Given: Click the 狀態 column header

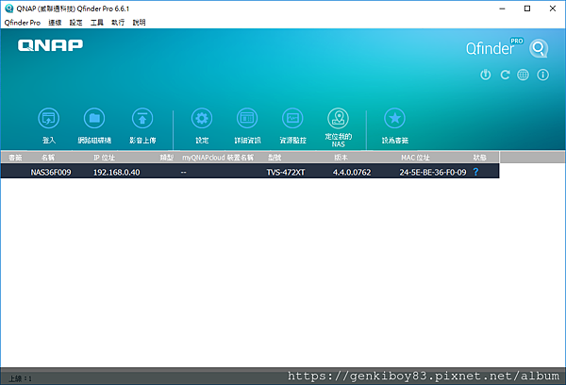Looking at the screenshot, I should (x=480, y=158).
